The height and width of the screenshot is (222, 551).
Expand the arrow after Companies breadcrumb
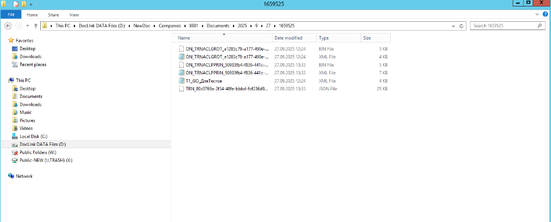(x=185, y=26)
